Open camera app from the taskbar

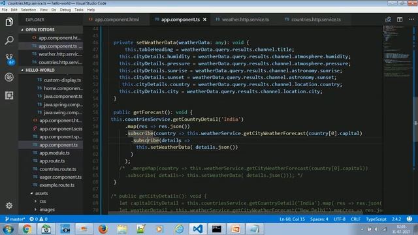click(65, 229)
